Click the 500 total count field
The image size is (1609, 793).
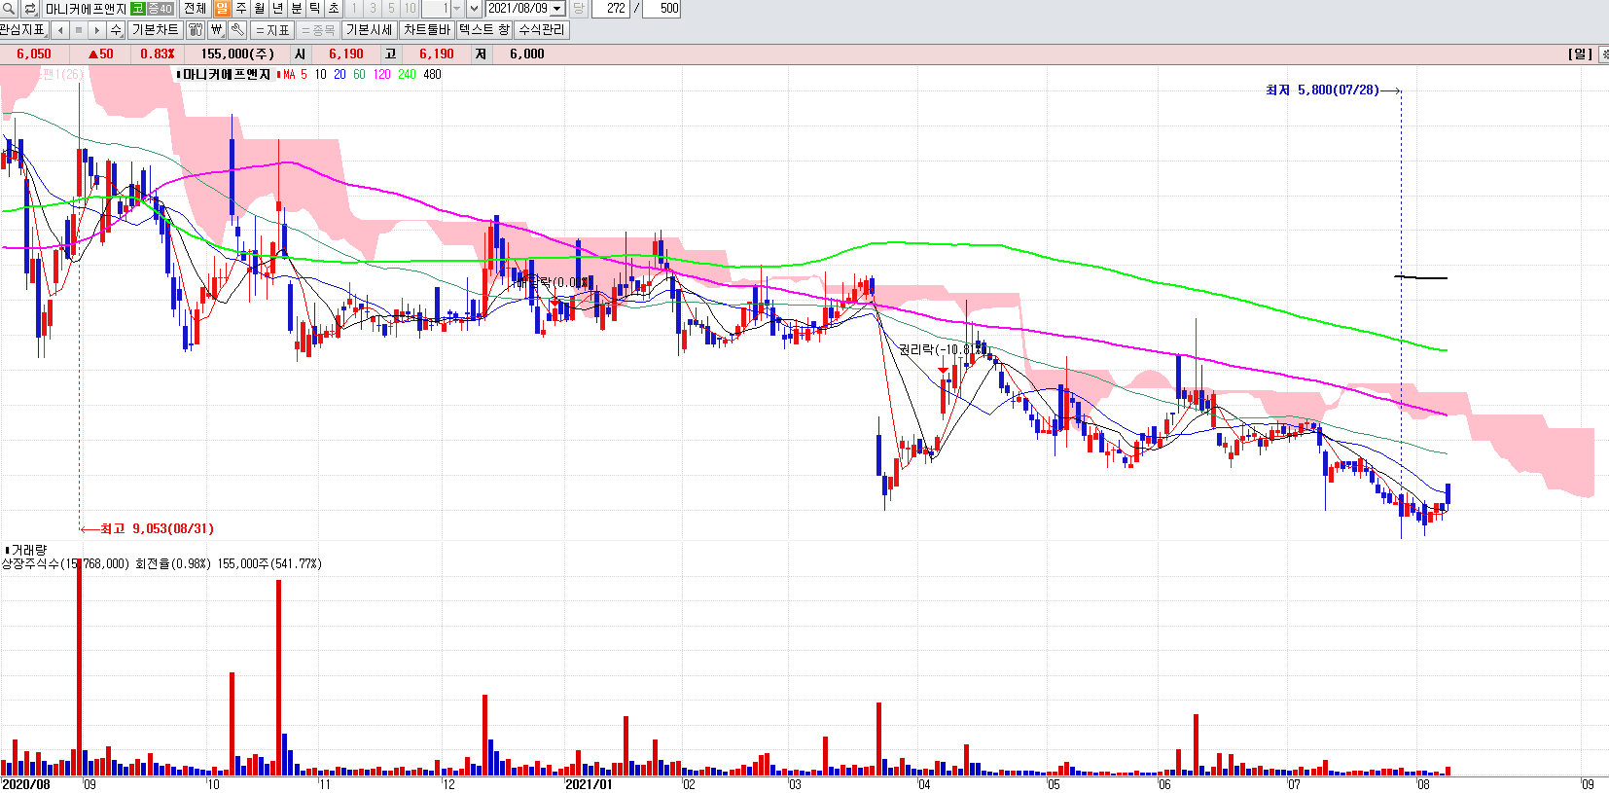tap(662, 8)
